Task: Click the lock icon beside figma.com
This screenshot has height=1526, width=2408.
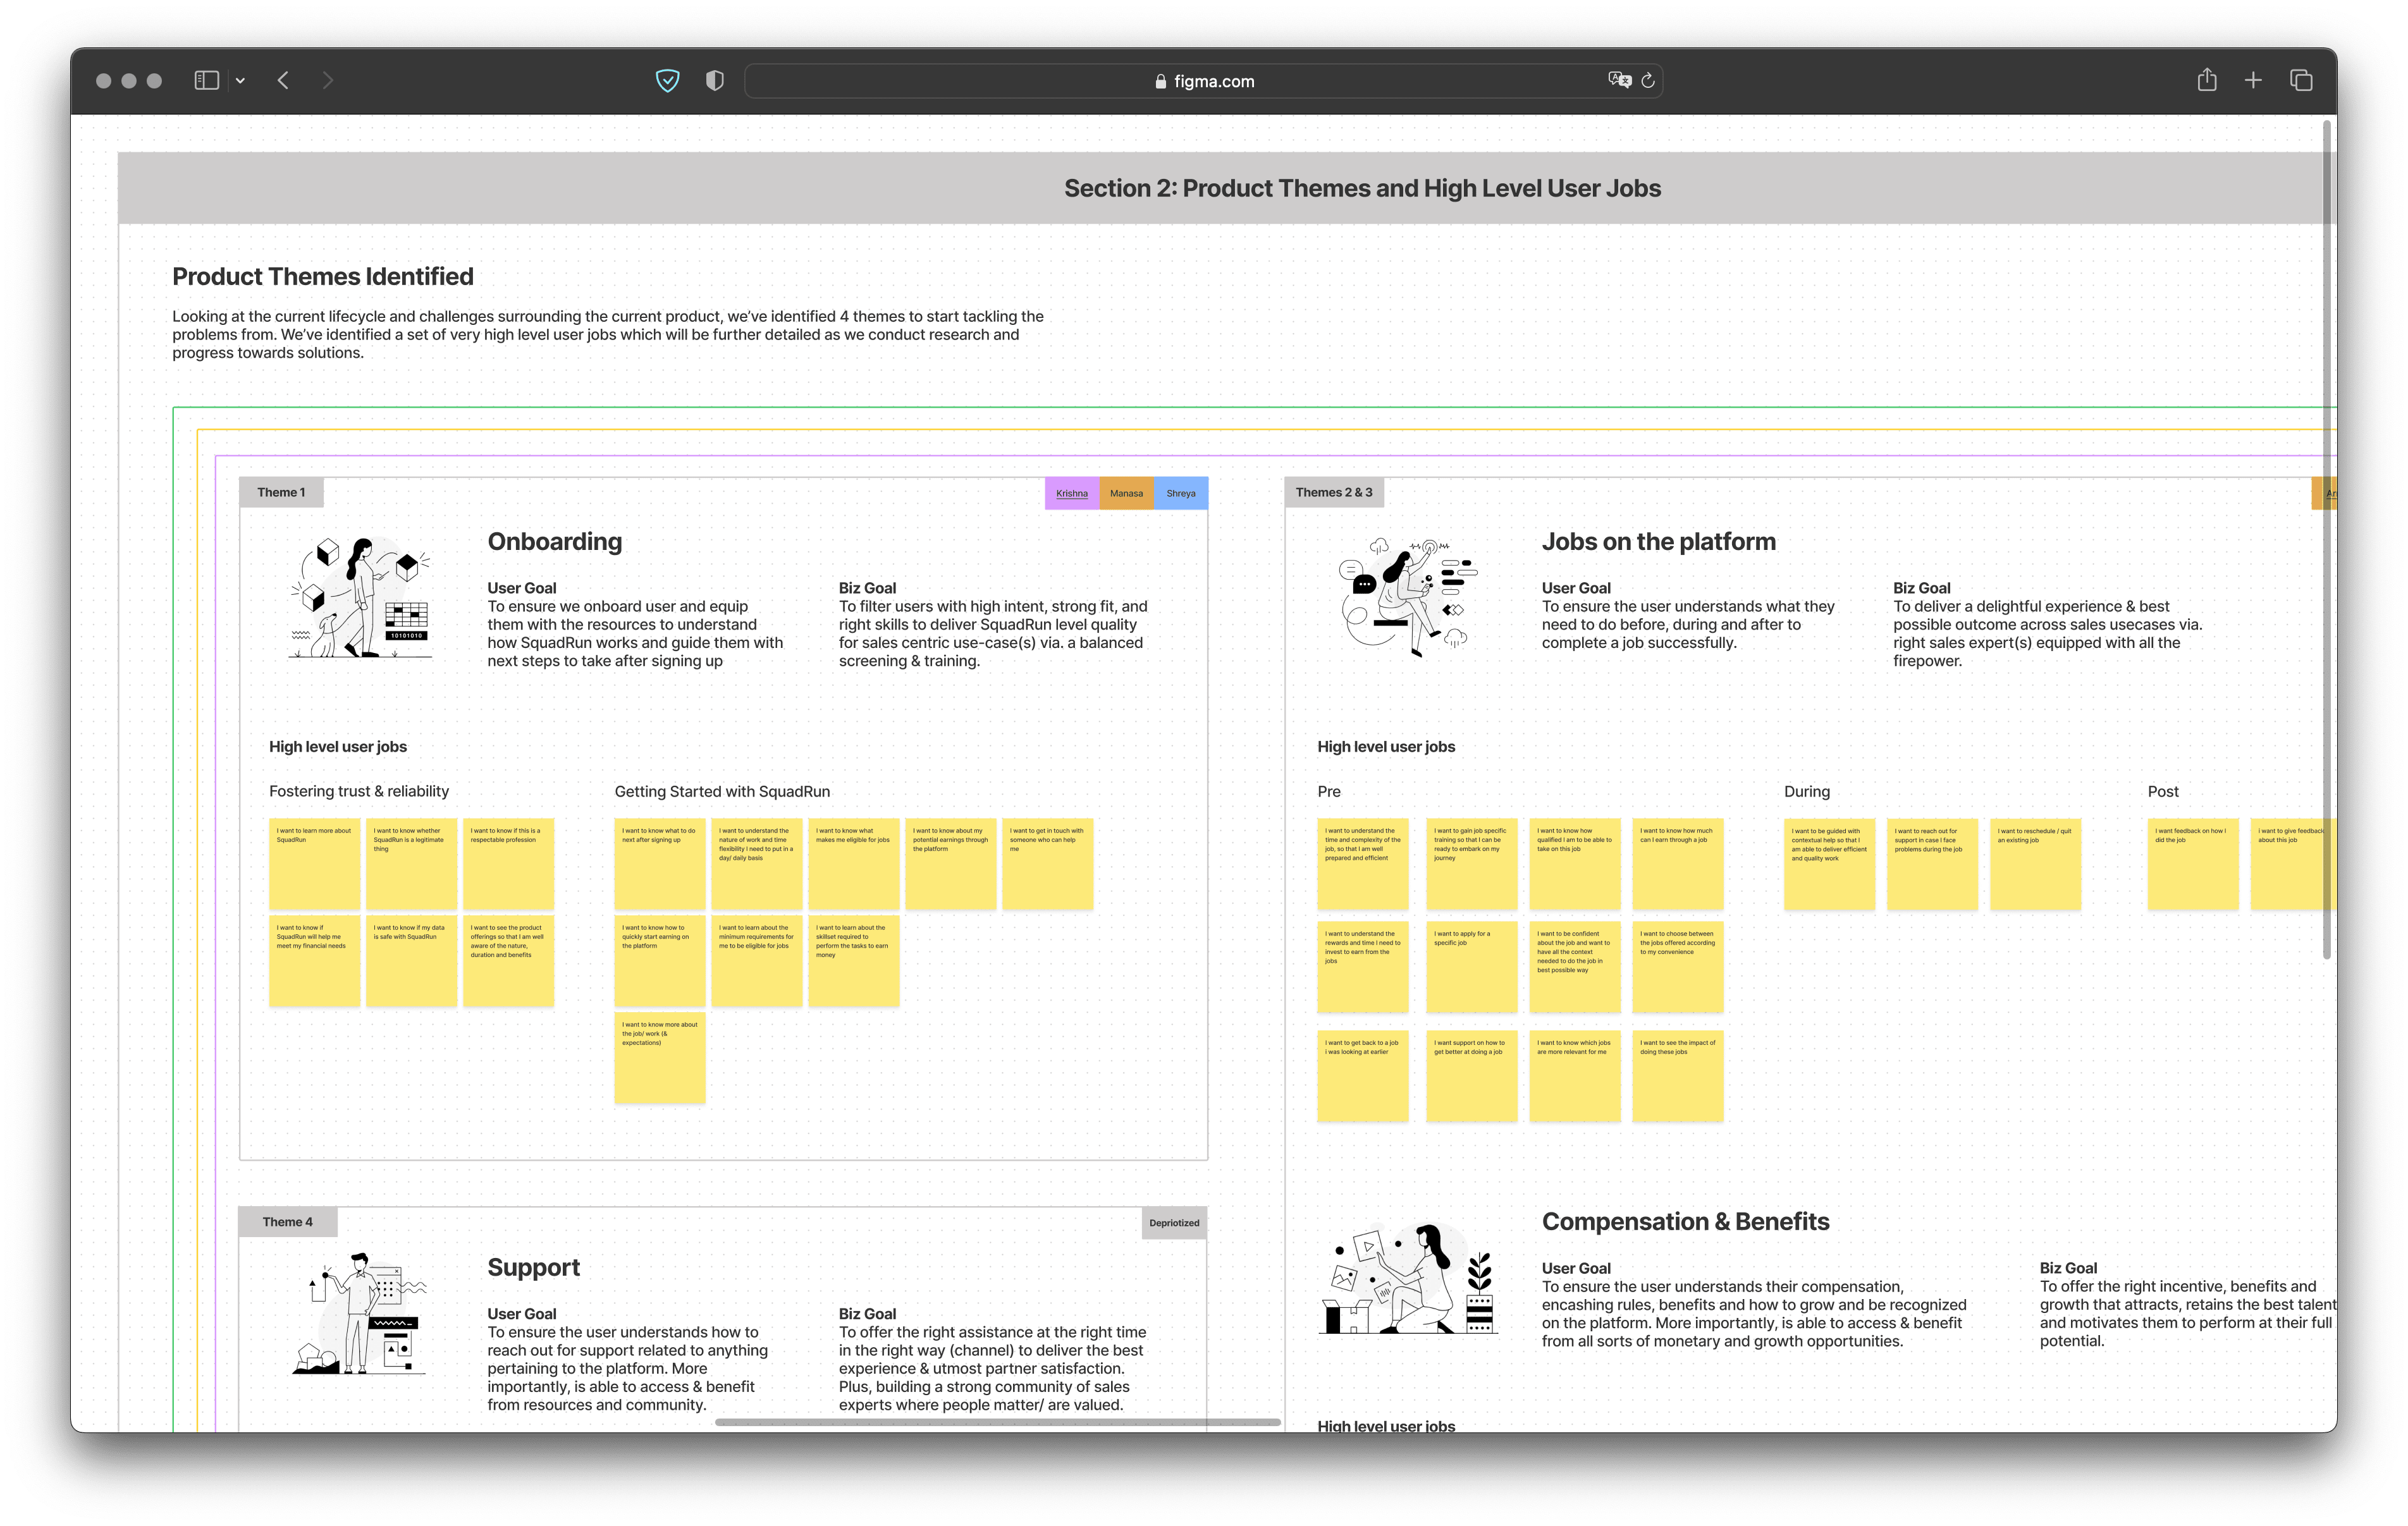Action: click(1160, 81)
